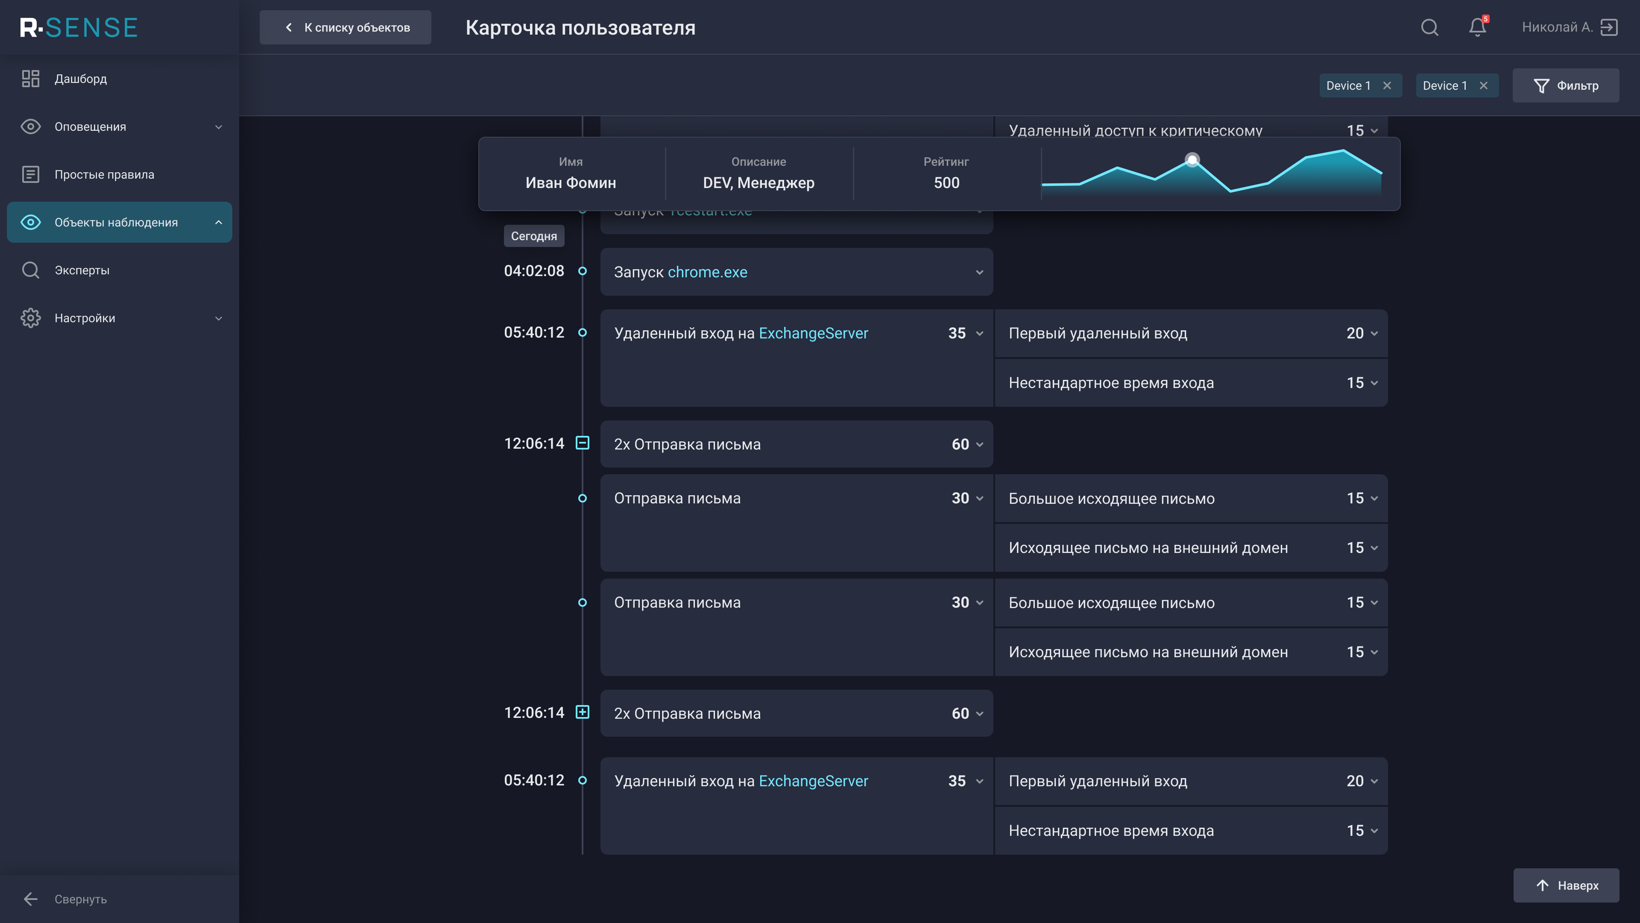Click the Простые правила document icon
The height and width of the screenshot is (923, 1640).
pyautogui.click(x=30, y=174)
